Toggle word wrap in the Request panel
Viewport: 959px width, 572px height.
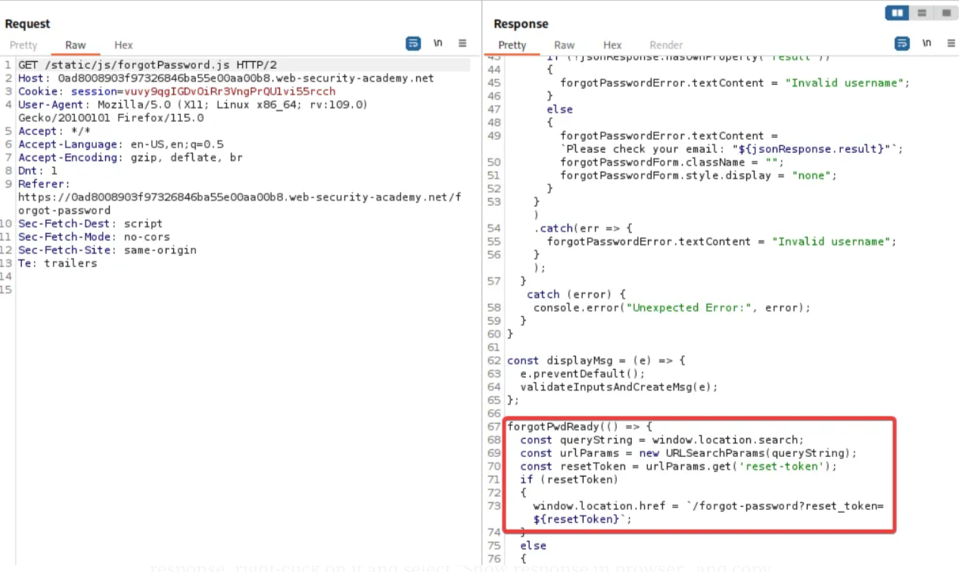(x=413, y=44)
